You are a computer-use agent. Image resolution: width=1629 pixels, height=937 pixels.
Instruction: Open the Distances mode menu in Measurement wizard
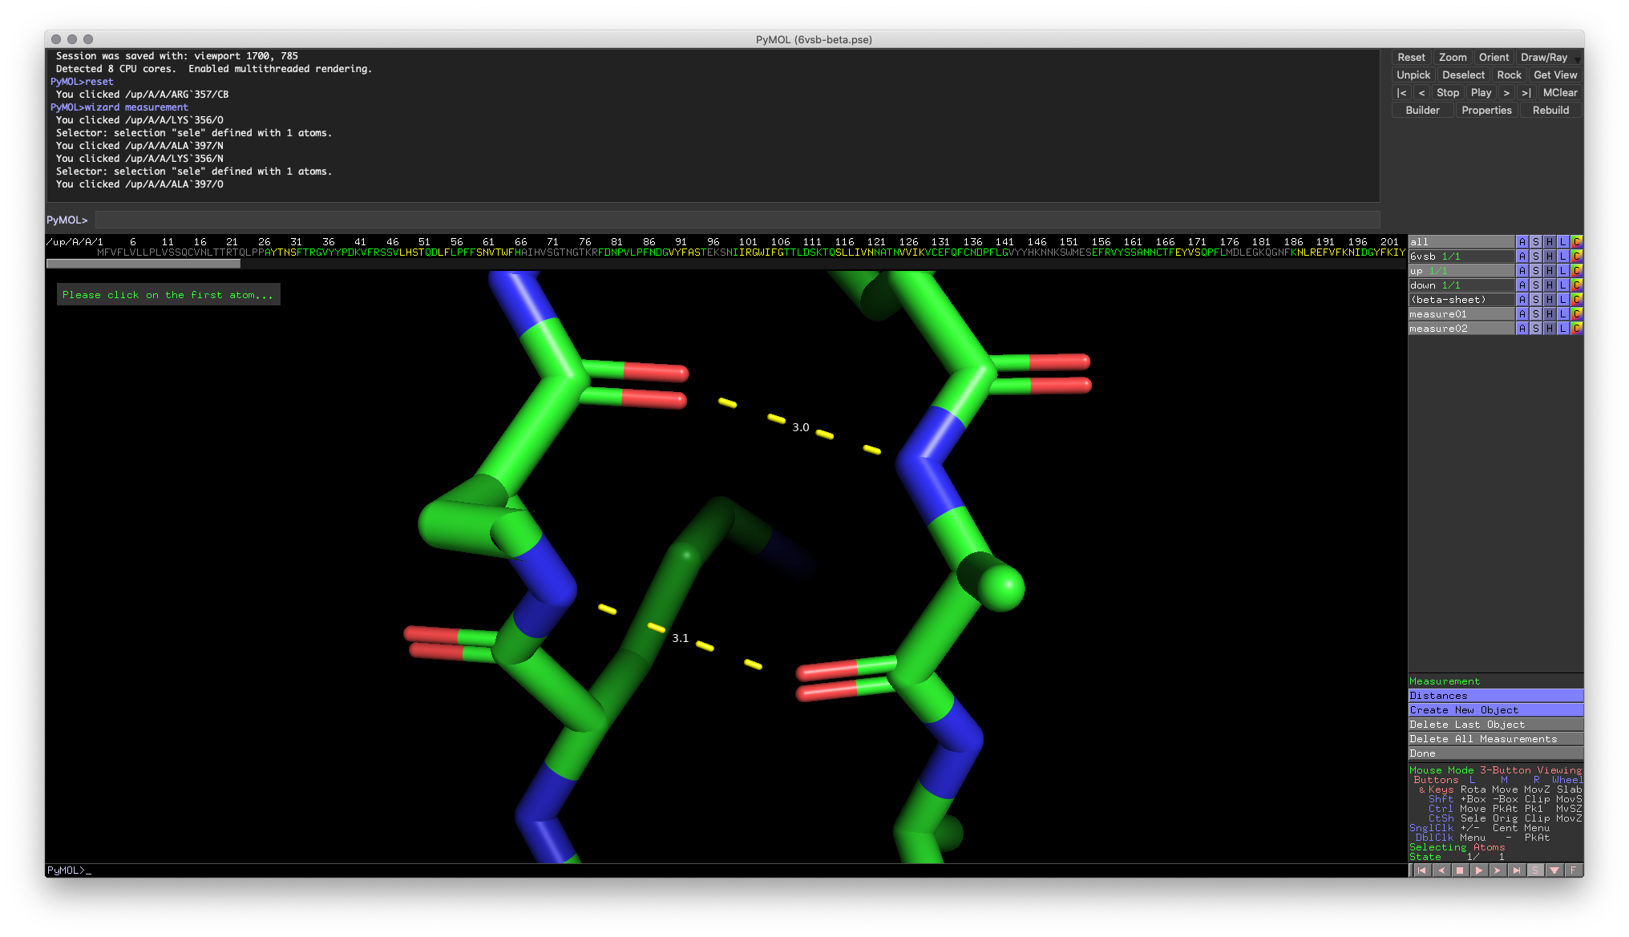[1496, 696]
